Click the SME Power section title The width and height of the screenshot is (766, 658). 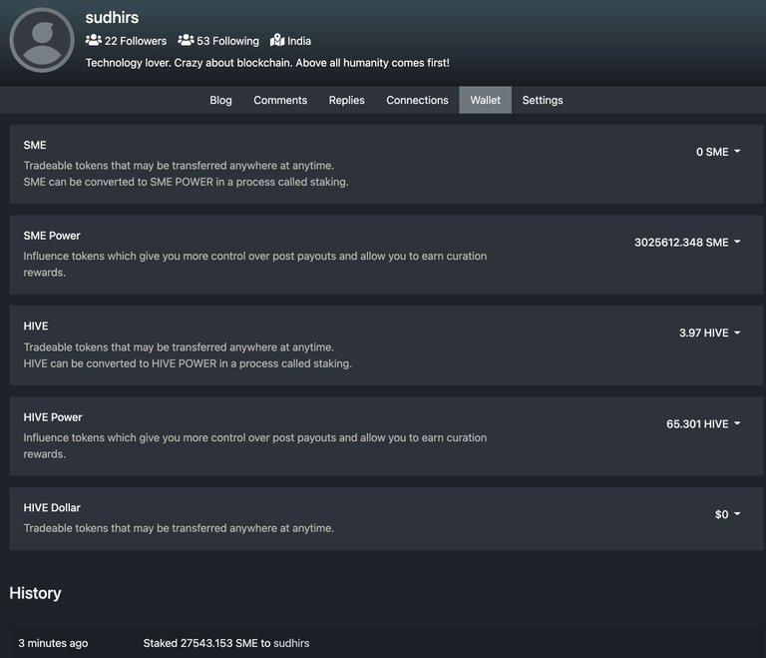(52, 236)
